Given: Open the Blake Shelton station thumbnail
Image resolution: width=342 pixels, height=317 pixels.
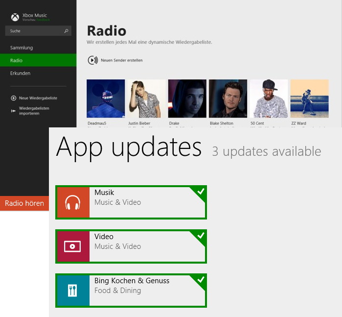Looking at the screenshot, I should (x=228, y=98).
